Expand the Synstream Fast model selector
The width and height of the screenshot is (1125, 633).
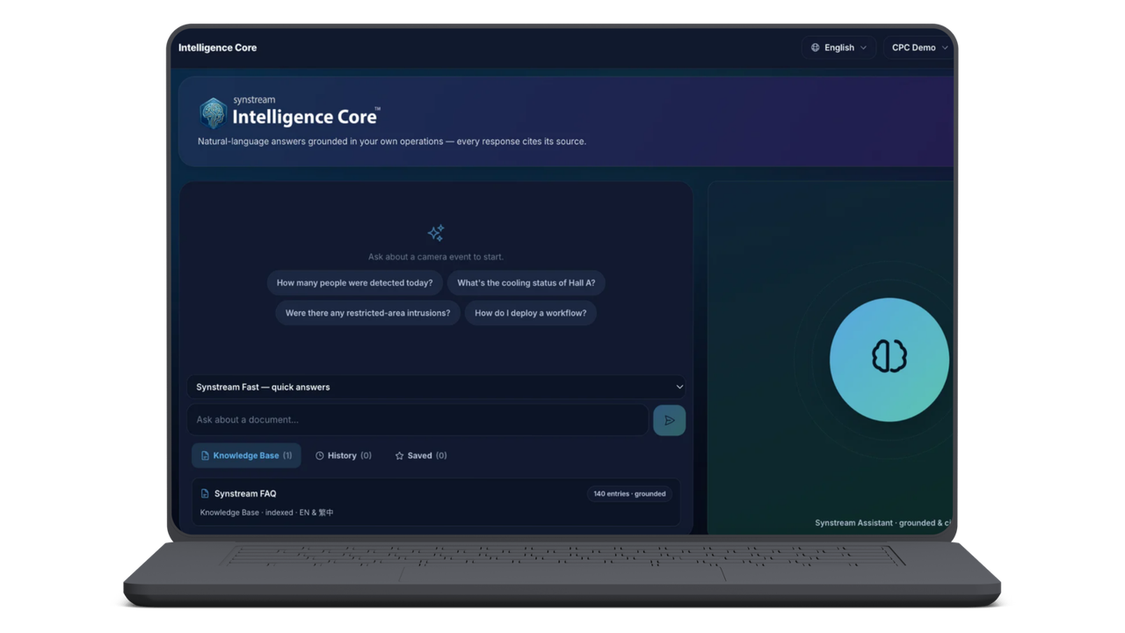tap(436, 387)
